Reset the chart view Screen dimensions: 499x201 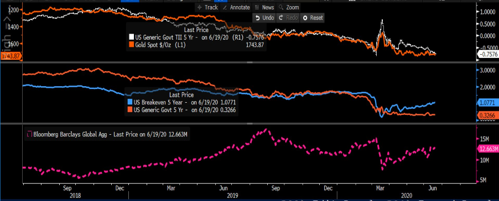pos(313,18)
